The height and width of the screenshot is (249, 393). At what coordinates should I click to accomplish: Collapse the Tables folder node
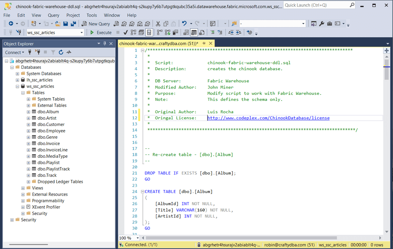click(x=23, y=93)
